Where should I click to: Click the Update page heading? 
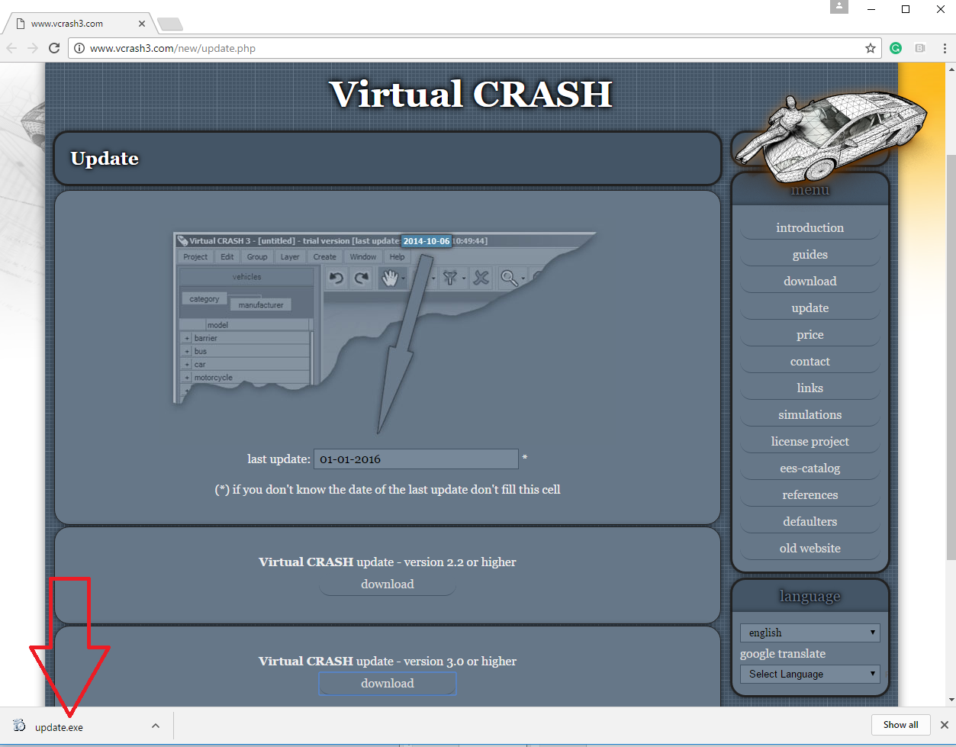pos(105,158)
